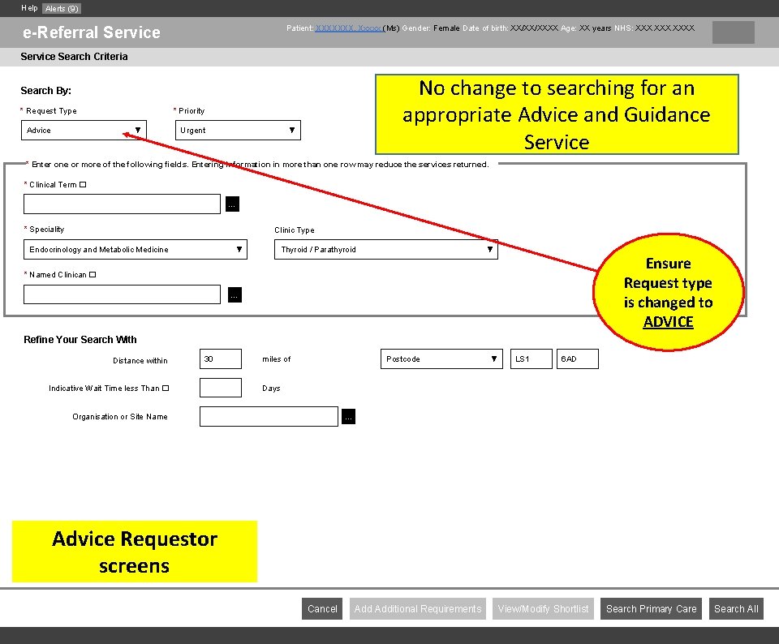Open the Organisation or Site Name lookup button
Image resolution: width=779 pixels, height=644 pixels.
pos(348,417)
